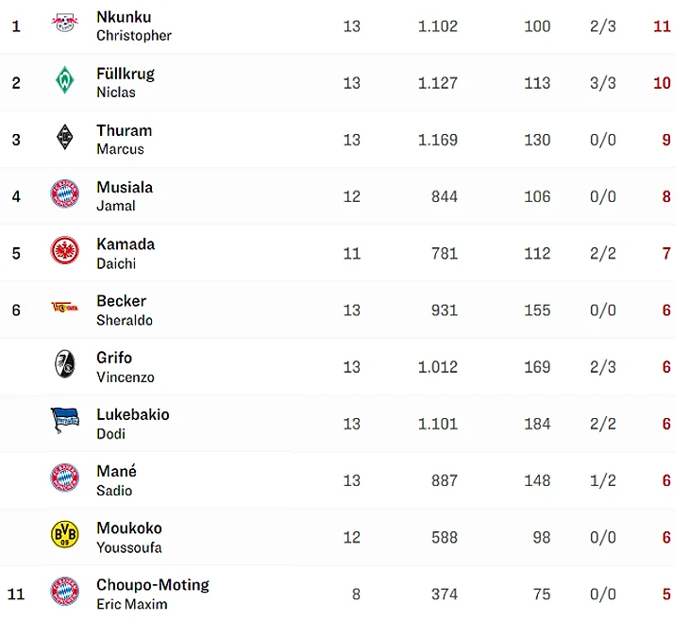Screen dimensions: 689x620
Task: Click Bayern logo next to Mané
Action: [64, 478]
